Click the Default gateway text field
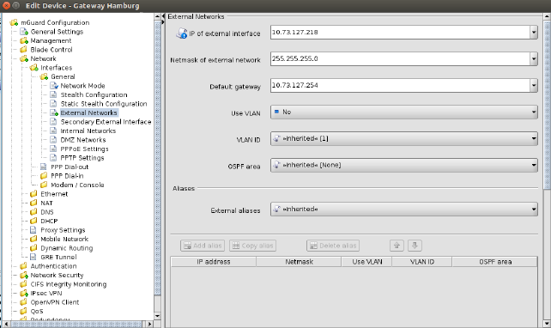This screenshot has height=328, width=551. coord(400,85)
